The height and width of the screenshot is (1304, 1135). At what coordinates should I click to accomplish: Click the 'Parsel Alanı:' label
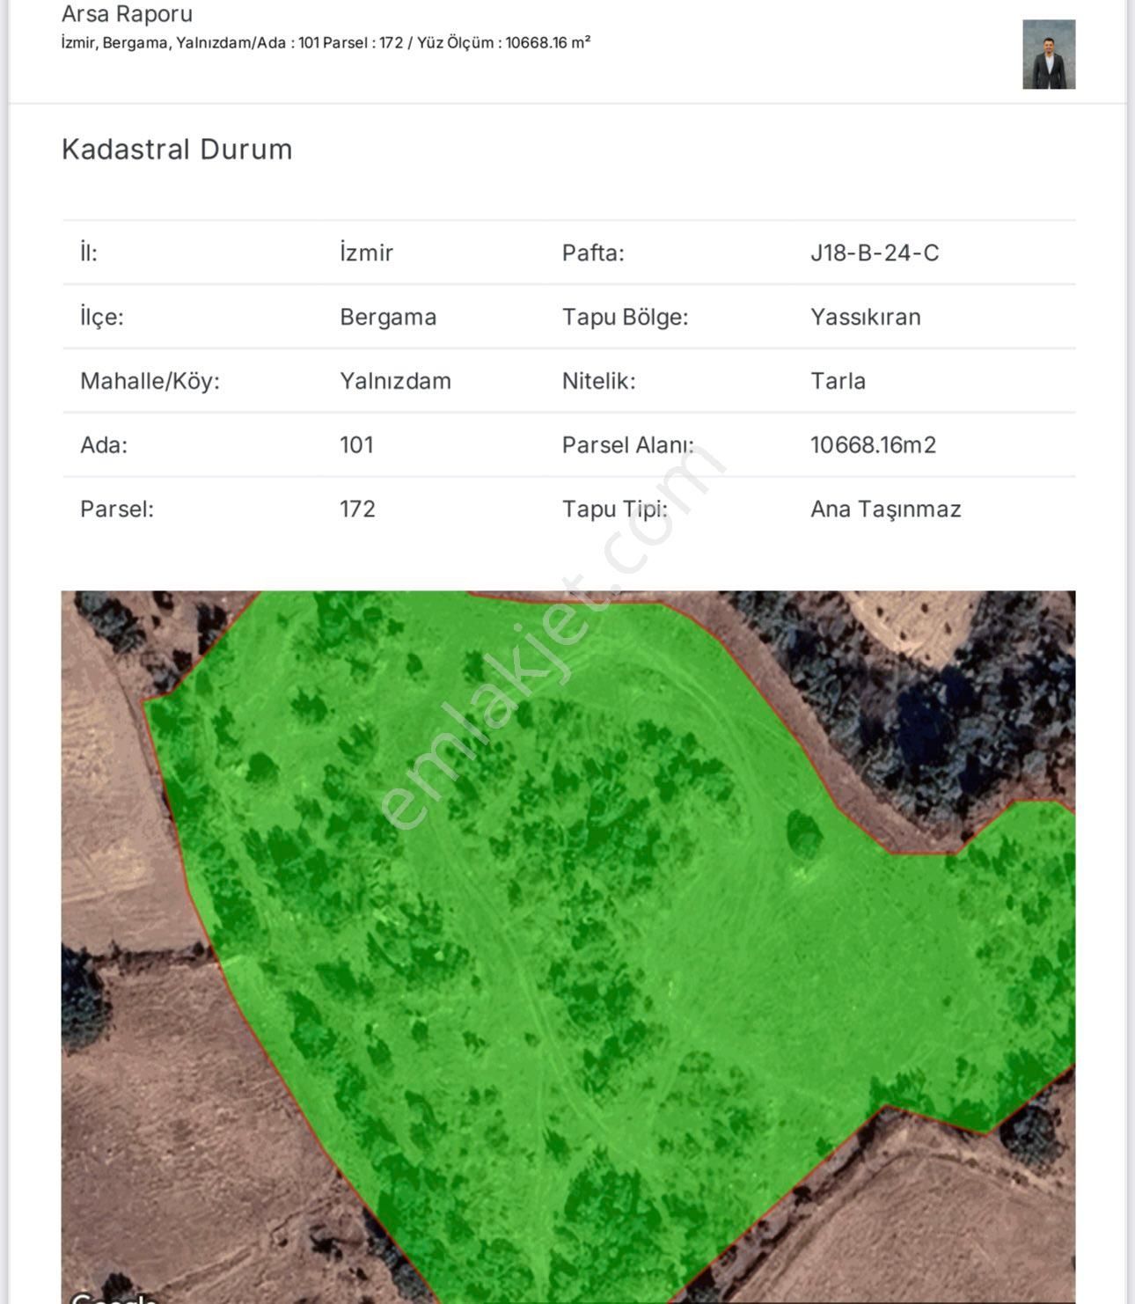(627, 444)
